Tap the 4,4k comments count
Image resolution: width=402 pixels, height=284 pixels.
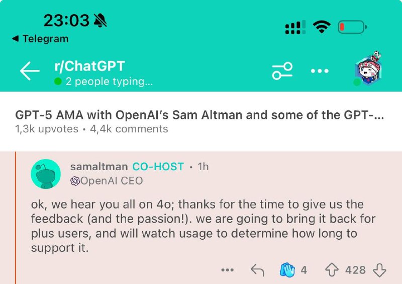pos(129,129)
